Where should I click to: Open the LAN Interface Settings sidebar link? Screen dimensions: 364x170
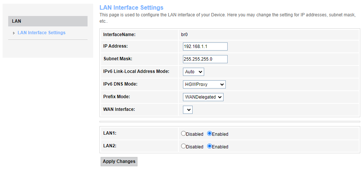41,33
